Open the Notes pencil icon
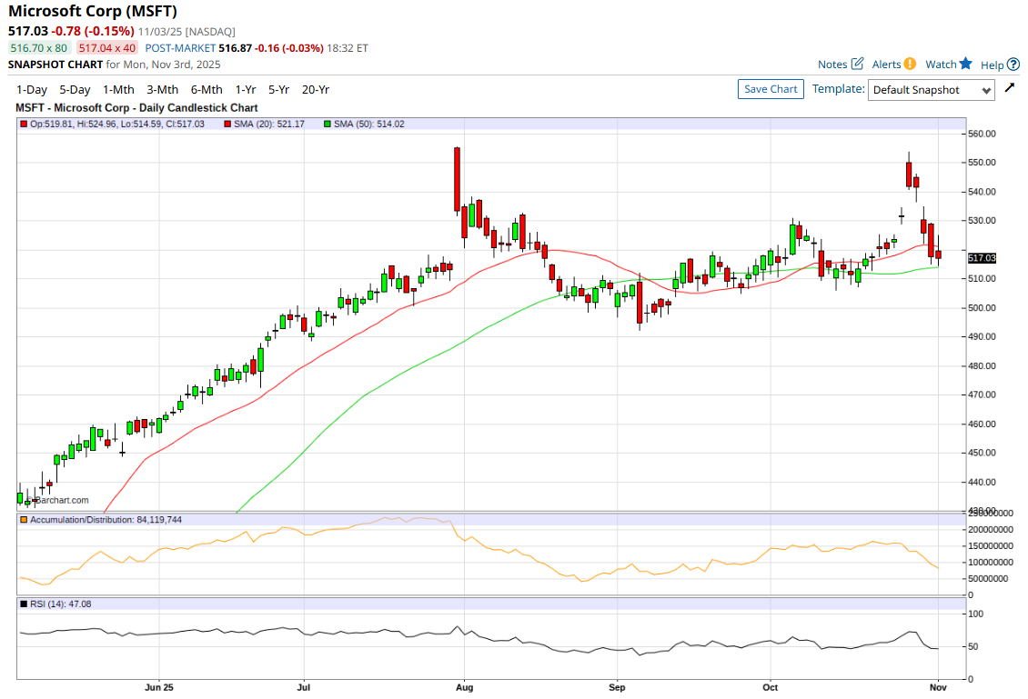 (858, 64)
